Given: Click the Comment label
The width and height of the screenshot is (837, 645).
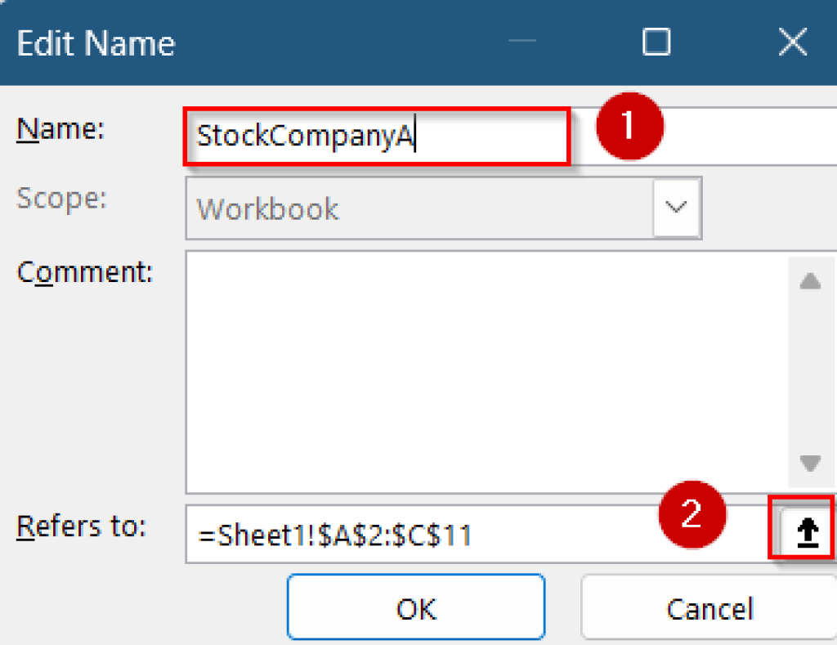Looking at the screenshot, I should (84, 272).
